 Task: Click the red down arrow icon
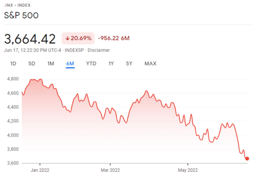coord(68,38)
